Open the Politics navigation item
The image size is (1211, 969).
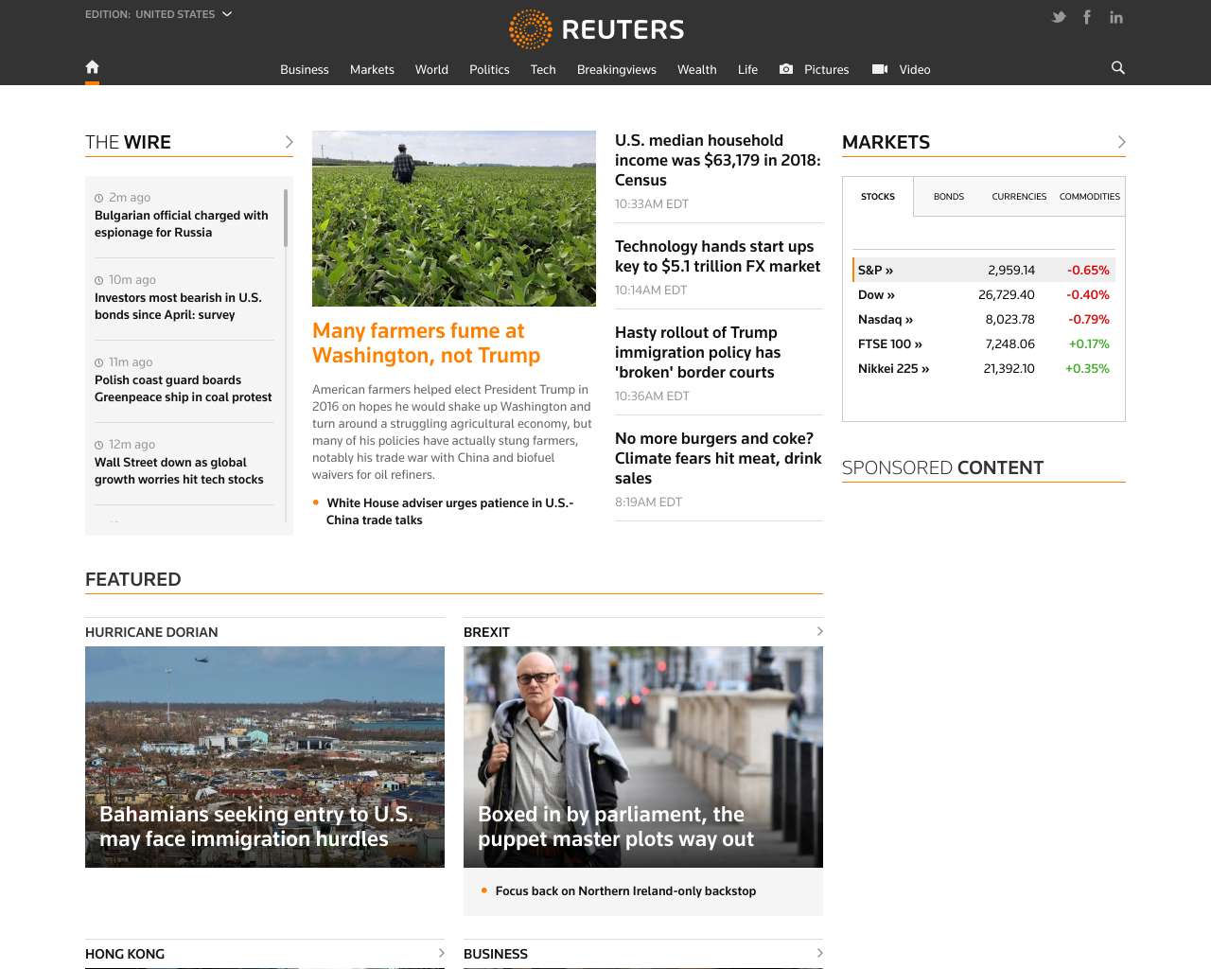tap(489, 70)
